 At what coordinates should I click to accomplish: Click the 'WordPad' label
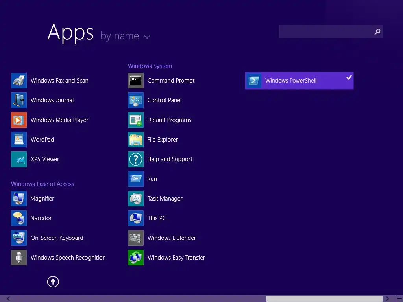click(42, 140)
